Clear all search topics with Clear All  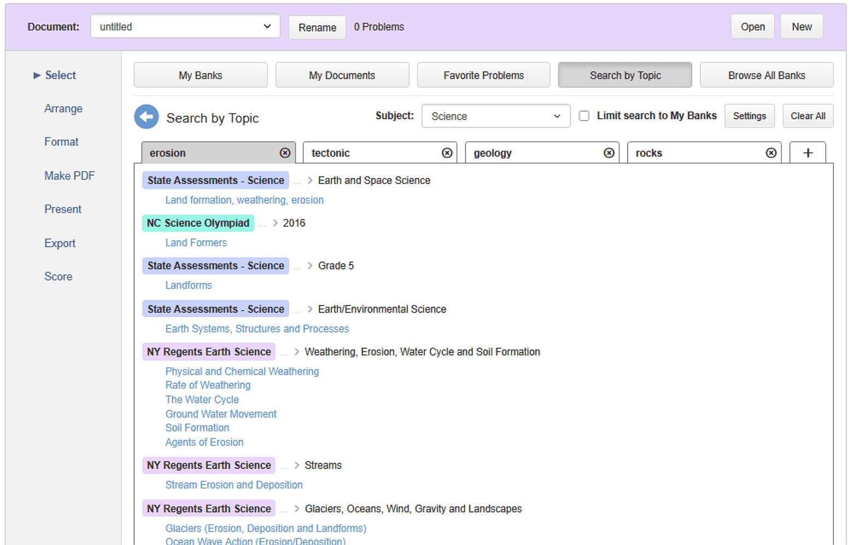coord(808,116)
